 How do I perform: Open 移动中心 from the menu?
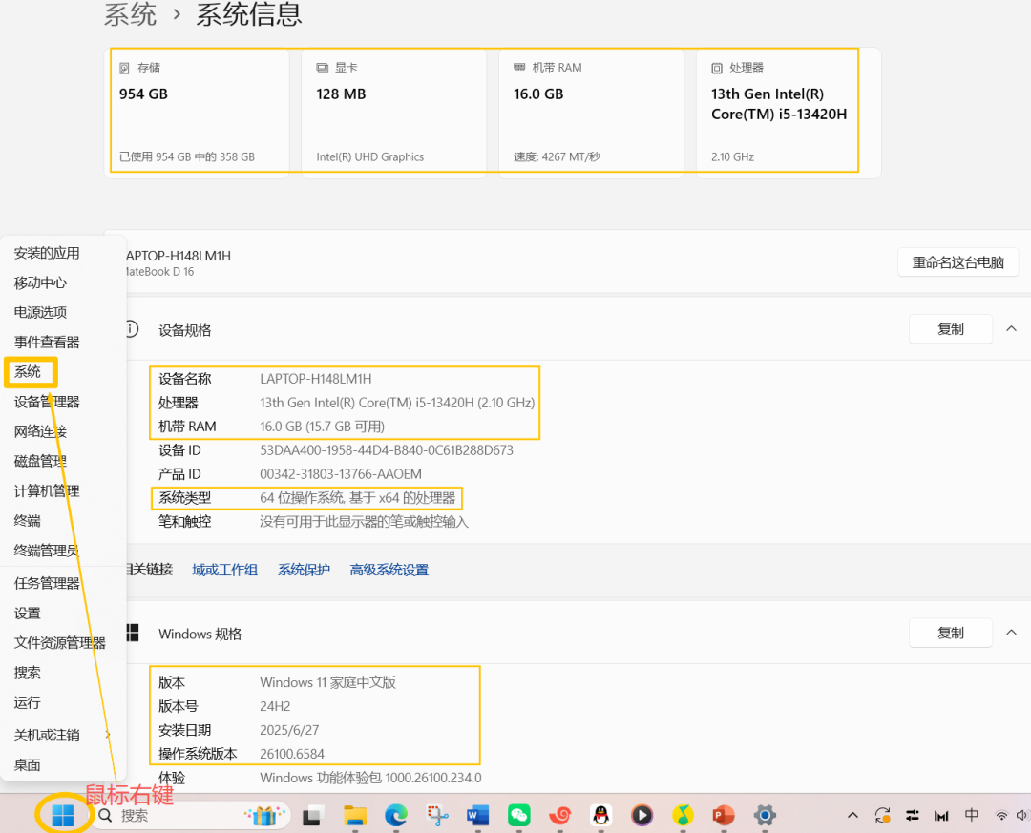tap(40, 282)
